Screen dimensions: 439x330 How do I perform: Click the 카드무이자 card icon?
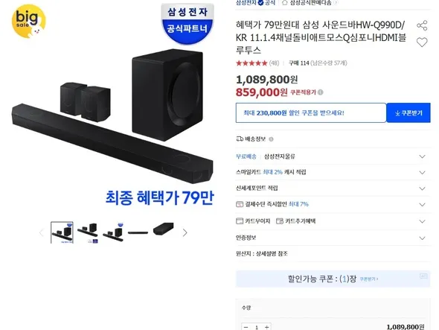240,221
